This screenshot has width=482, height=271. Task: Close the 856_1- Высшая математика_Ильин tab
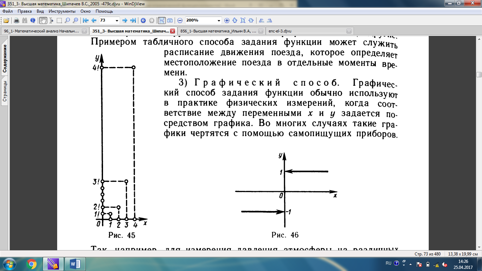coord(261,31)
